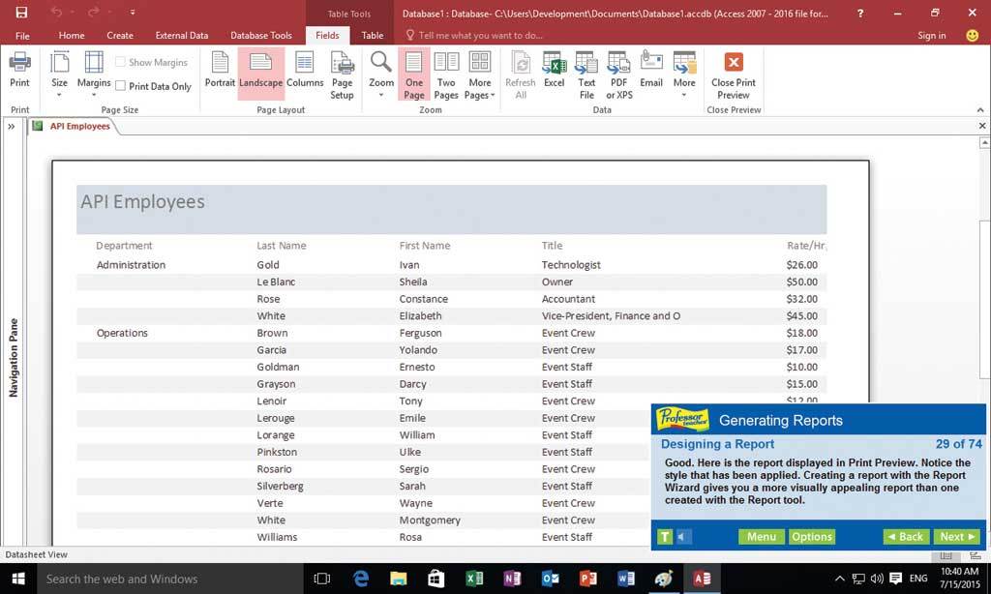Screen dimensions: 991x594
Task: Open the Margins dropdown
Action: pos(94,75)
